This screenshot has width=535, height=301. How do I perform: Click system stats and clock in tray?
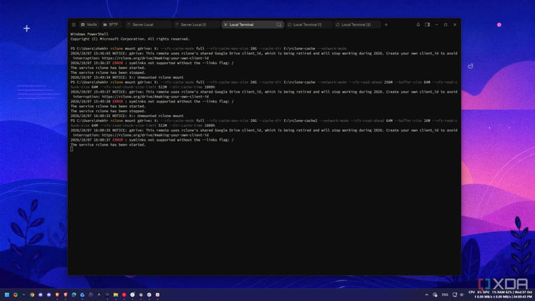point(500,294)
